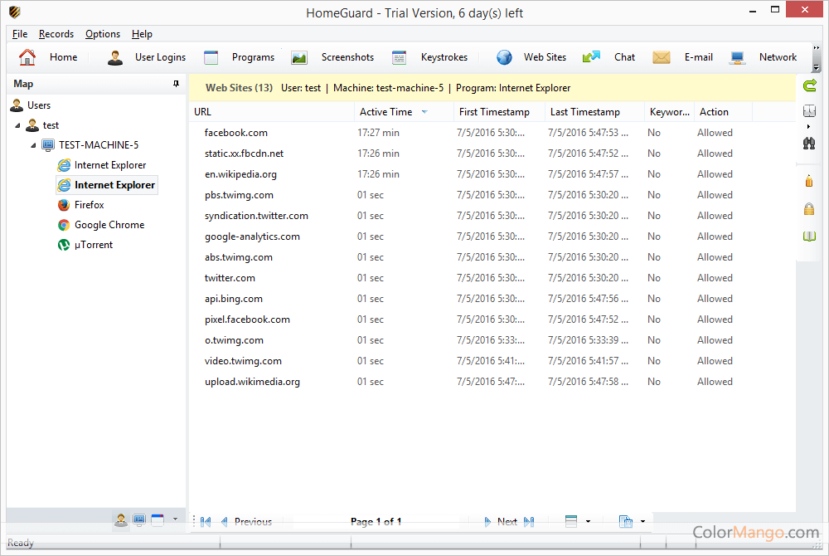Select Firefox in the Map tree
Viewport: 829px width, 556px height.
[89, 205]
